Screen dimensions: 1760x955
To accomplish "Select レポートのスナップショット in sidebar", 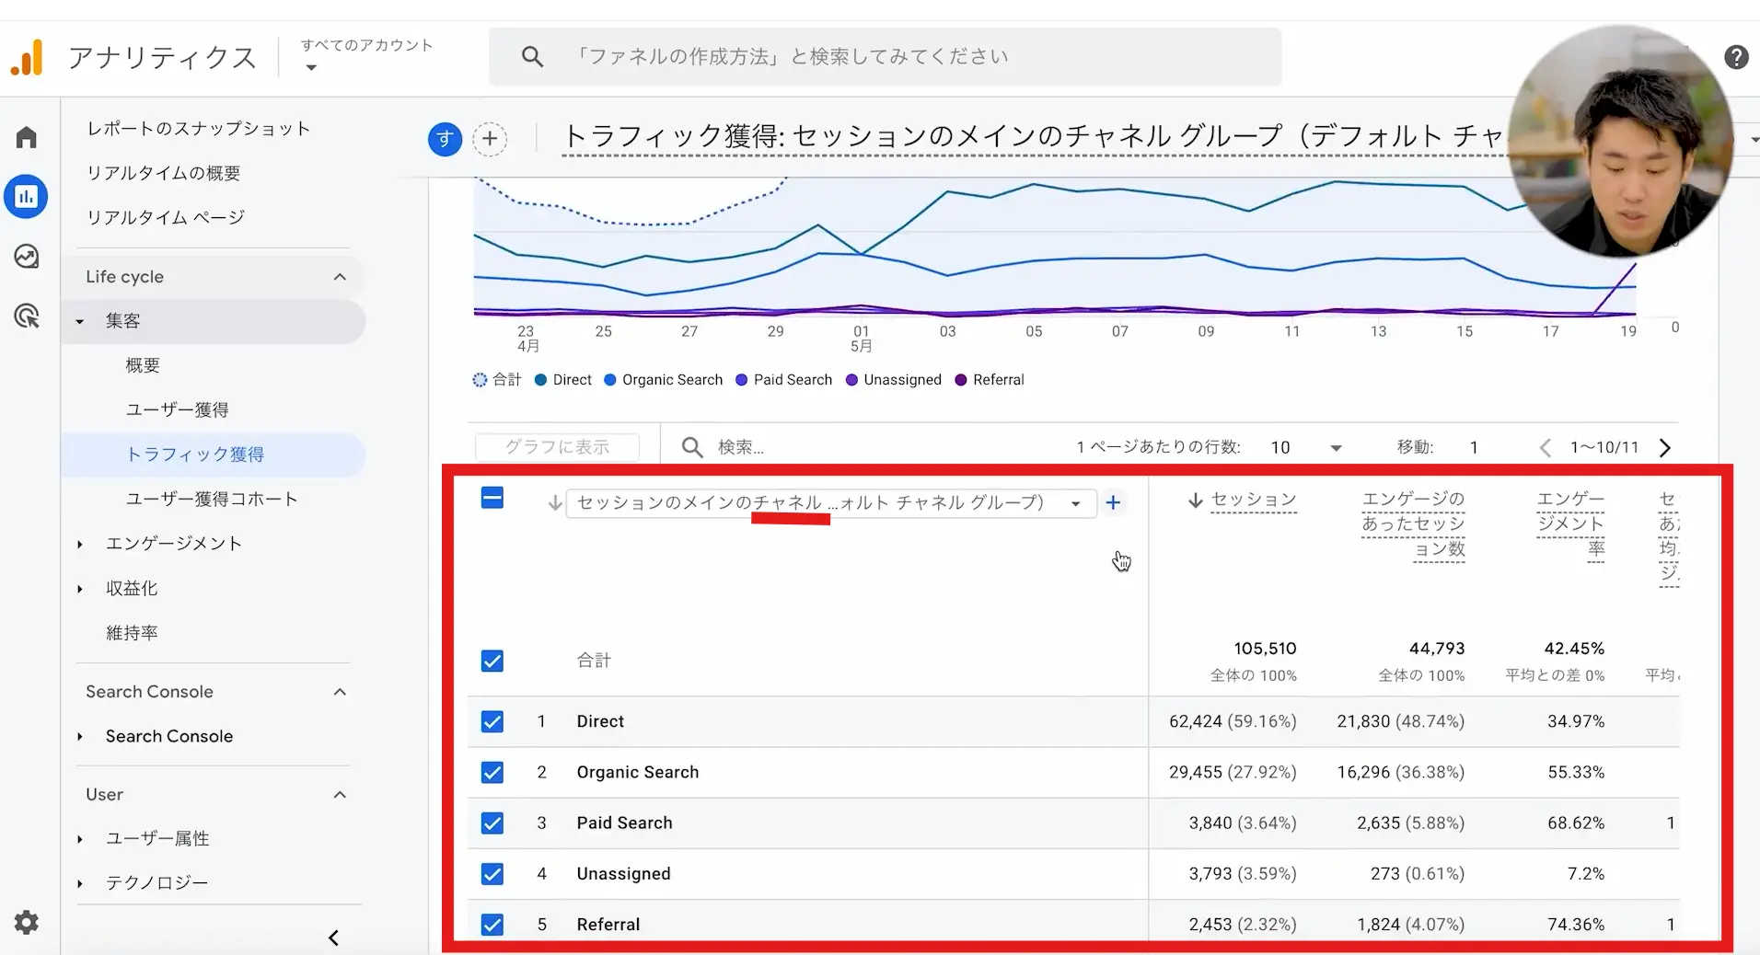I will [198, 129].
